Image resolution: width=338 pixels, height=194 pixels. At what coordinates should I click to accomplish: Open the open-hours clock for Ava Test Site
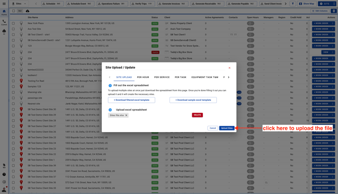click(250, 29)
